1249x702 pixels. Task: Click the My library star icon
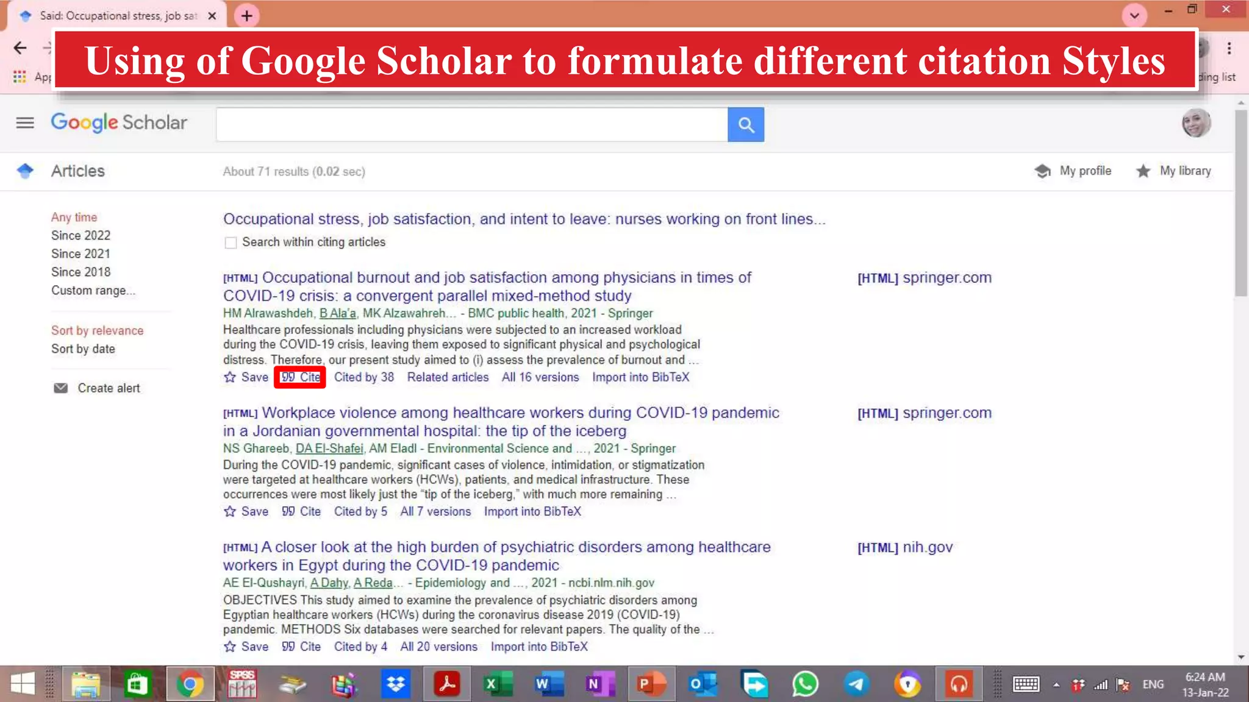[1143, 171]
